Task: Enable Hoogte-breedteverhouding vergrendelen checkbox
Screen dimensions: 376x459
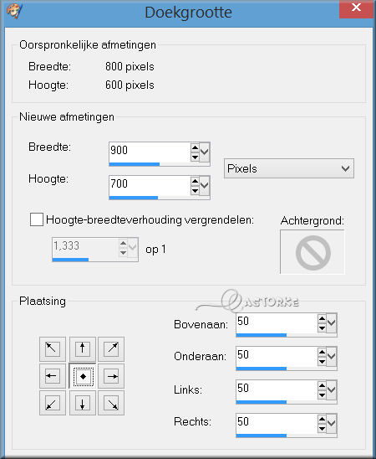Action: [x=37, y=219]
